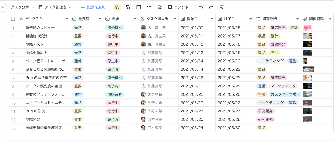Click the calendar icon in 終了日 header
The height and width of the screenshot is (149, 334).
(x=220, y=19)
